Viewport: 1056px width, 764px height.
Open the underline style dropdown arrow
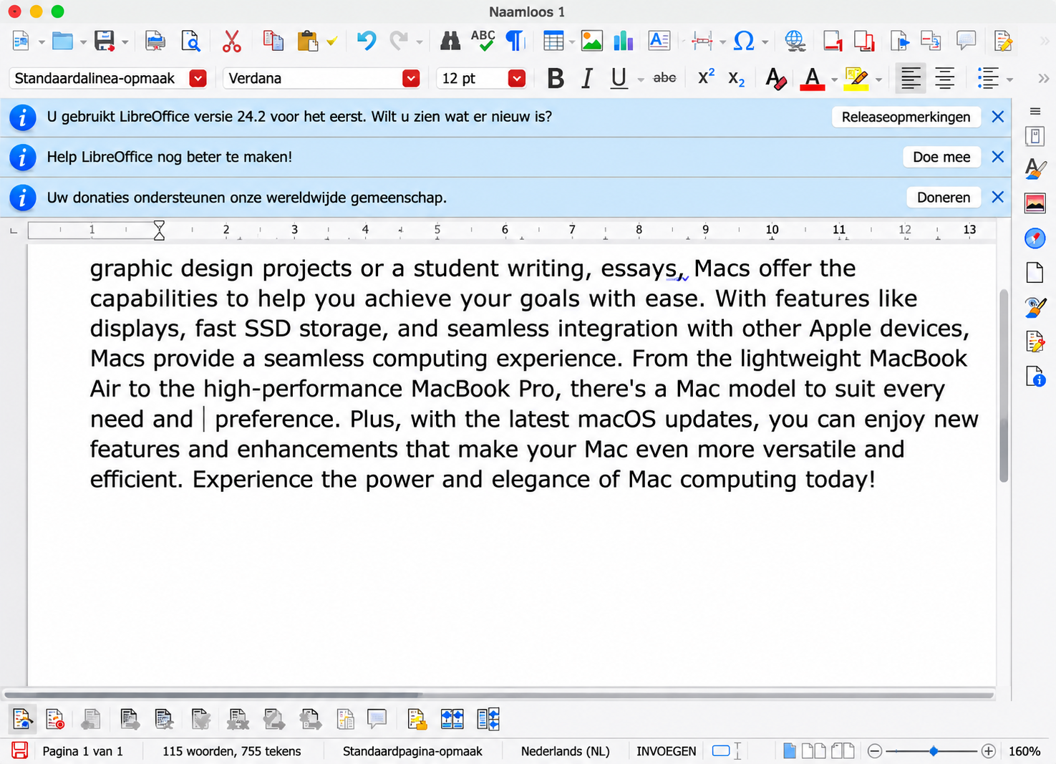click(x=641, y=79)
